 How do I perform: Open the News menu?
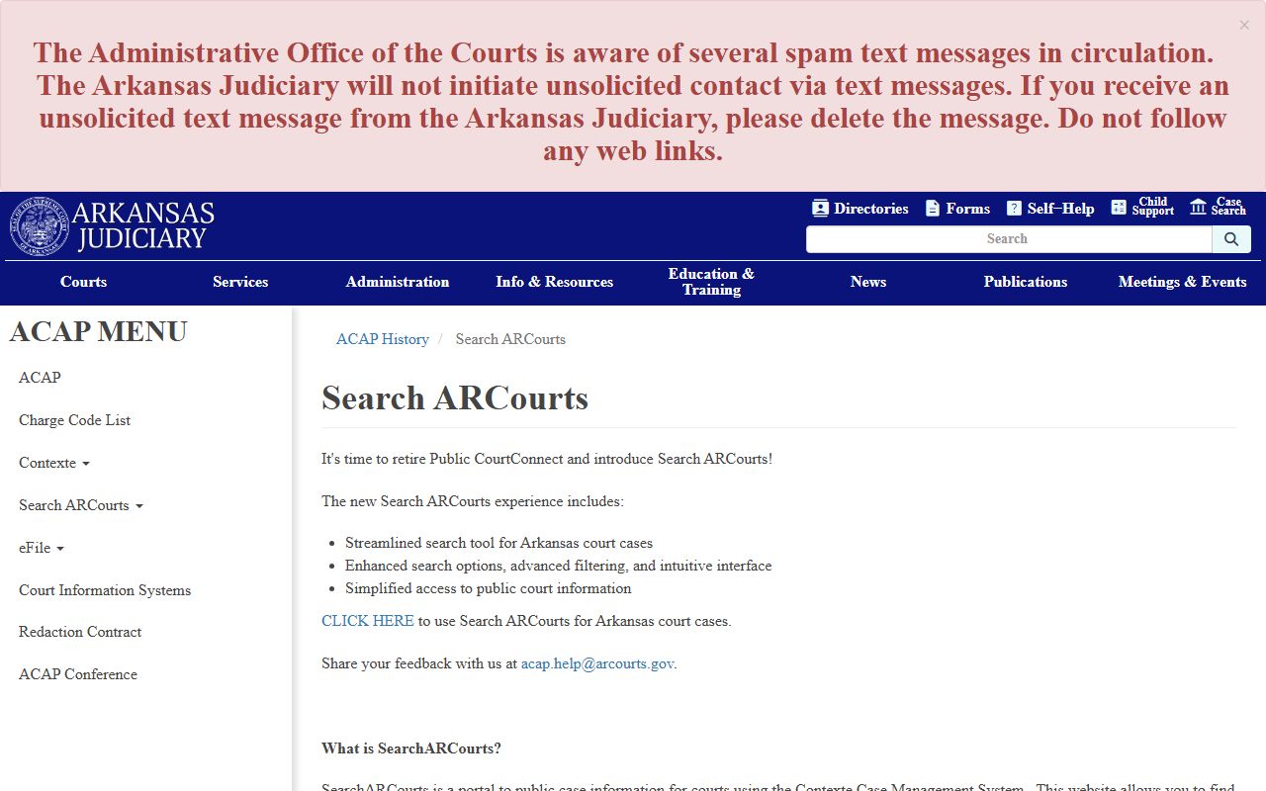click(868, 282)
